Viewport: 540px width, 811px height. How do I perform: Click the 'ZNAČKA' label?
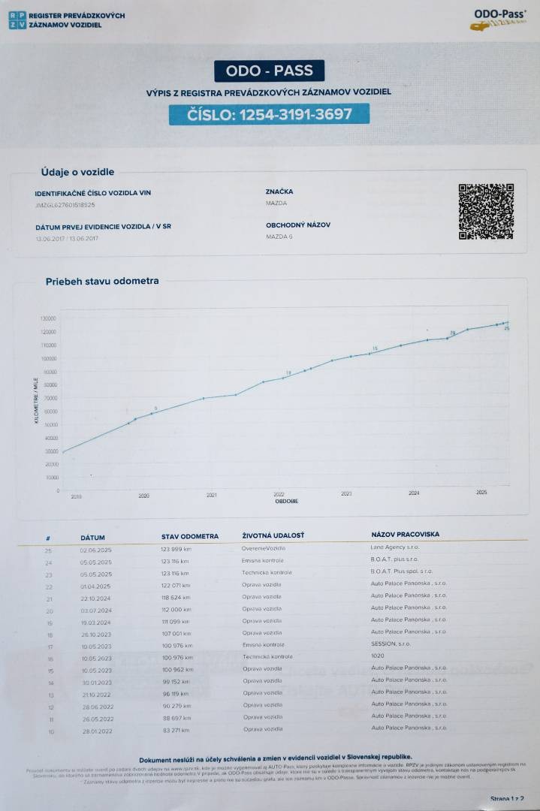[279, 191]
